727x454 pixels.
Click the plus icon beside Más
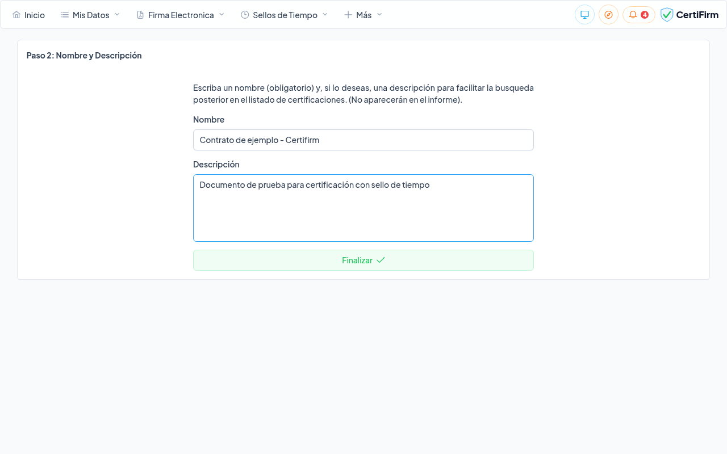click(348, 15)
